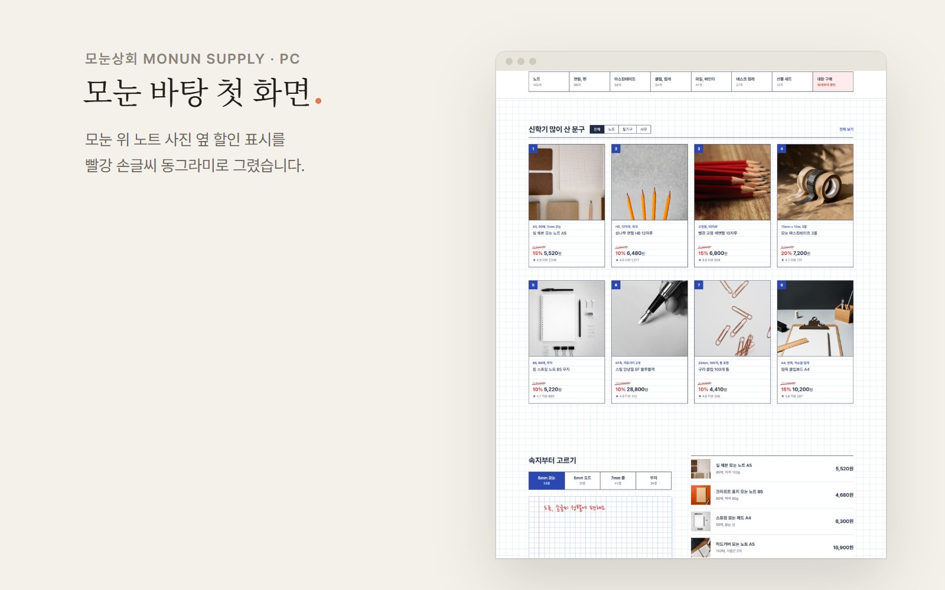The width and height of the screenshot is (945, 590).
Task: Open list thumbnail for 실 제본 모눈 노트 A5
Action: pos(700,468)
